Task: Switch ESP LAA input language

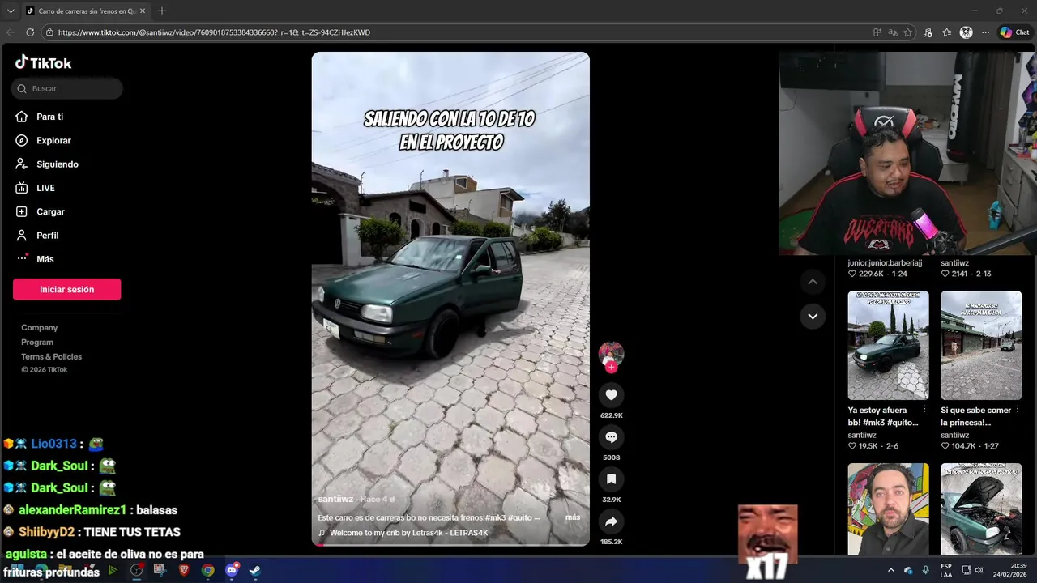Action: coord(946,570)
